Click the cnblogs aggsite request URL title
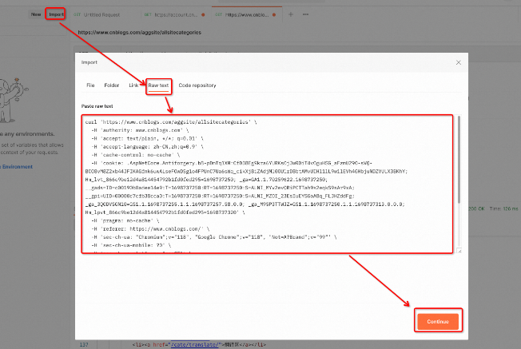This screenshot has width=521, height=349. point(139,32)
